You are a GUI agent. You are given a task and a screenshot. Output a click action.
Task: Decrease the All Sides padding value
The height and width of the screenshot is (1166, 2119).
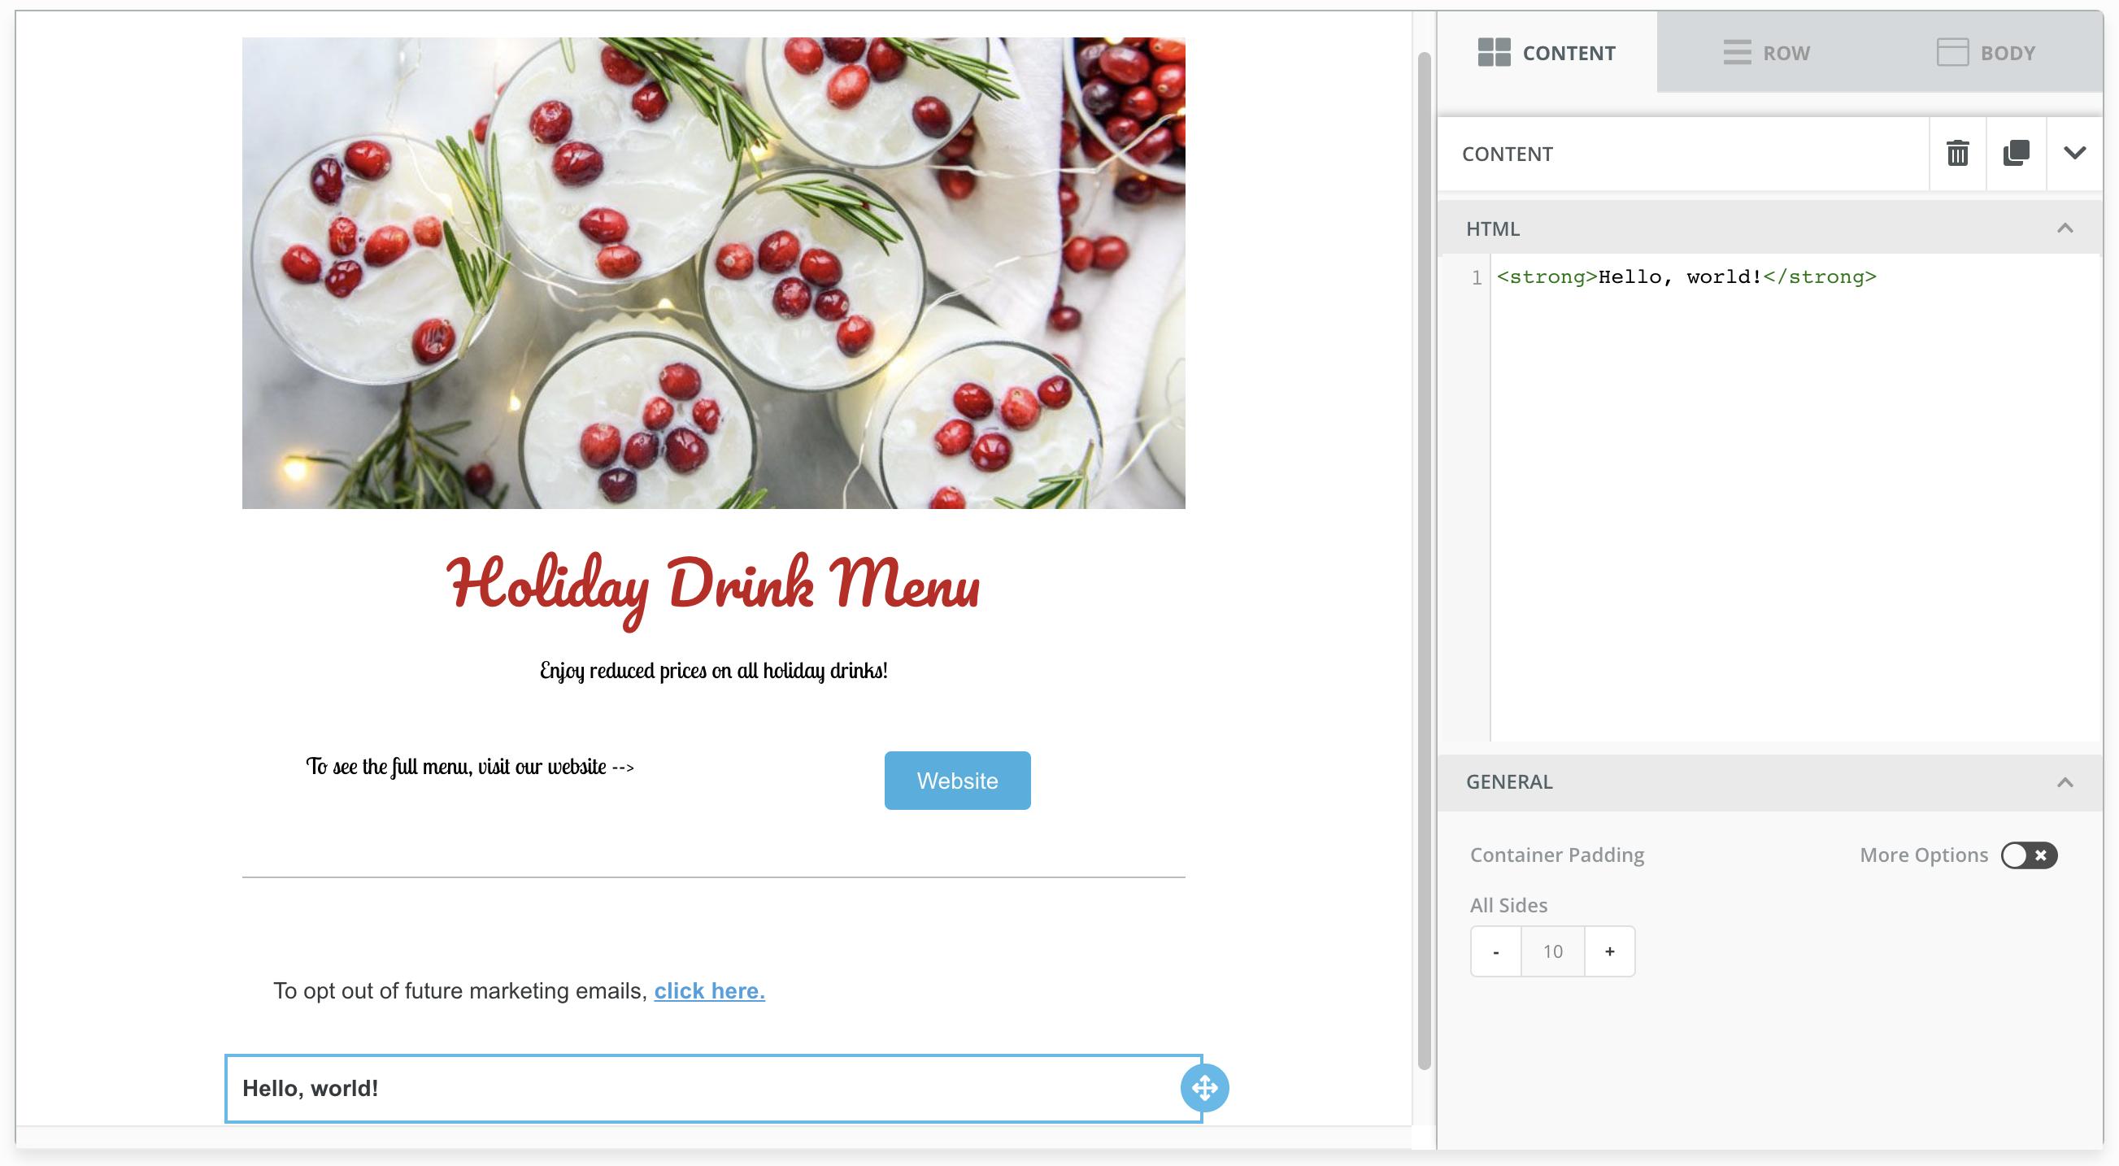pos(1495,951)
